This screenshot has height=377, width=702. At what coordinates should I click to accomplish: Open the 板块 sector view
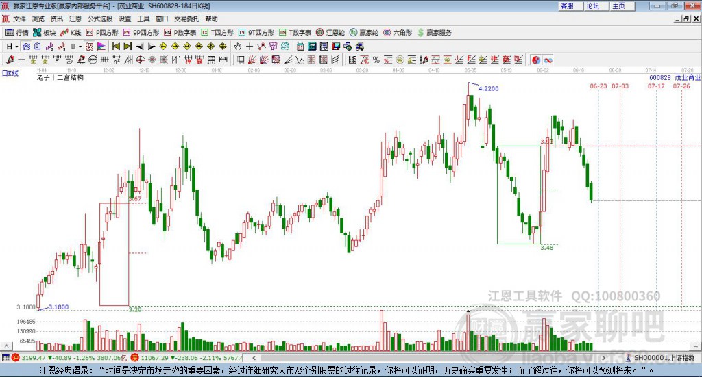(x=44, y=33)
